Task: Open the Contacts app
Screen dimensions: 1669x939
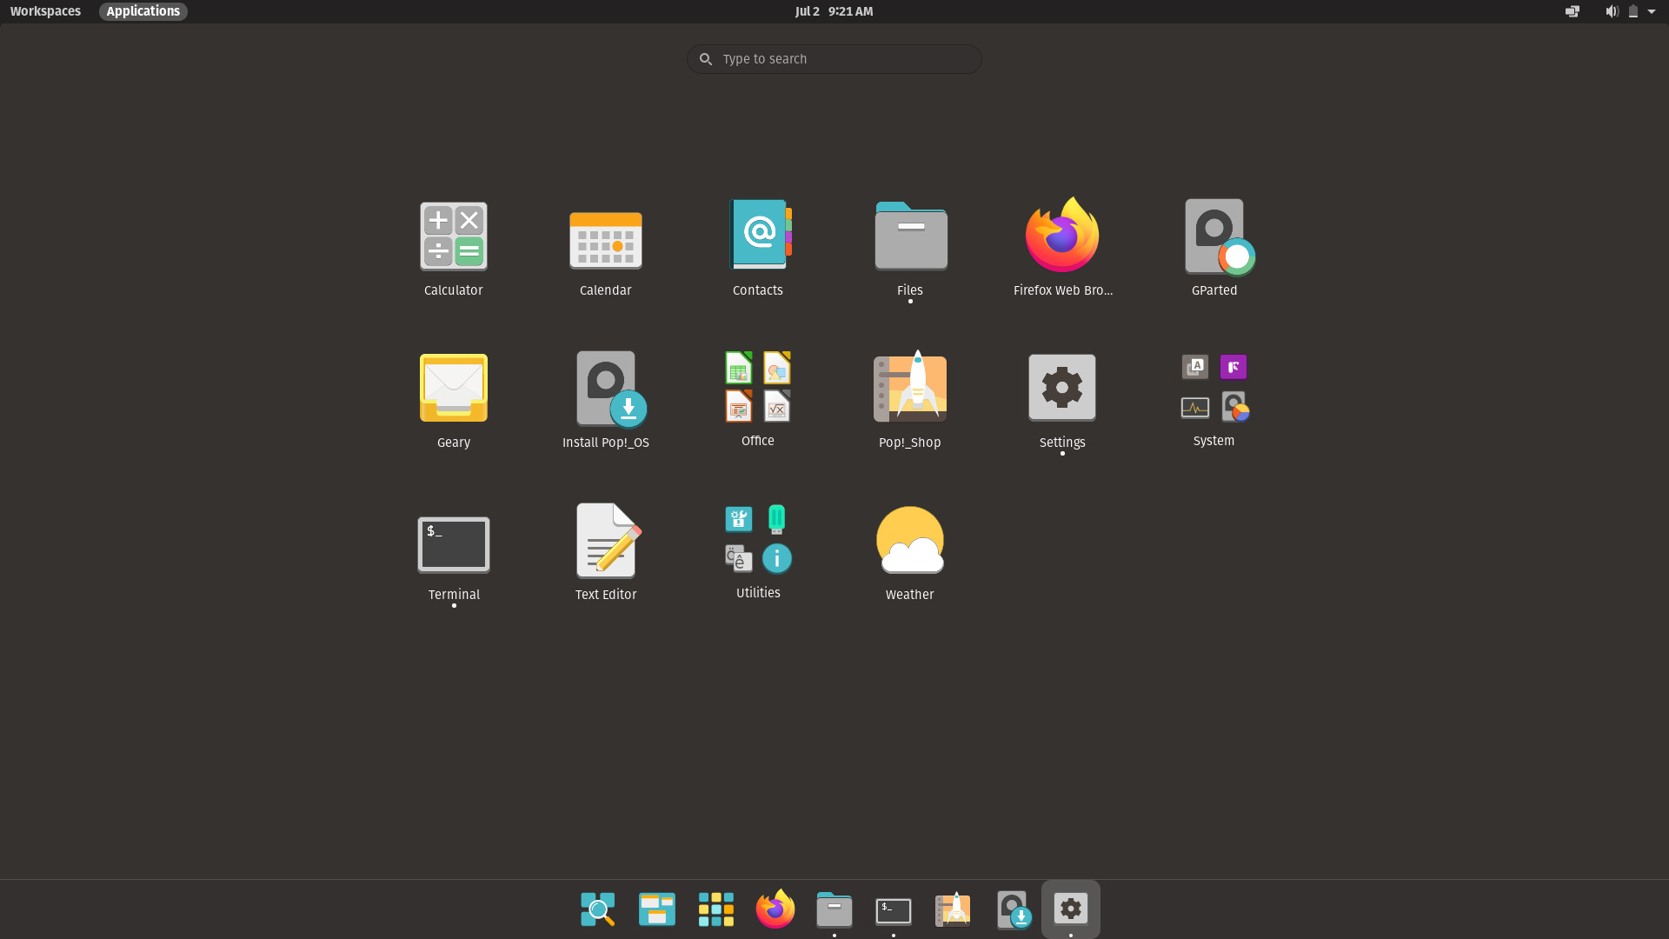Action: tap(757, 236)
